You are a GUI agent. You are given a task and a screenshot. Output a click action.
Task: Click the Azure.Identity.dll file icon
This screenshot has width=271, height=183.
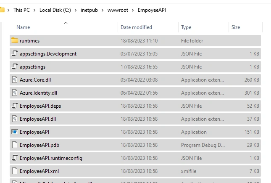point(15,93)
